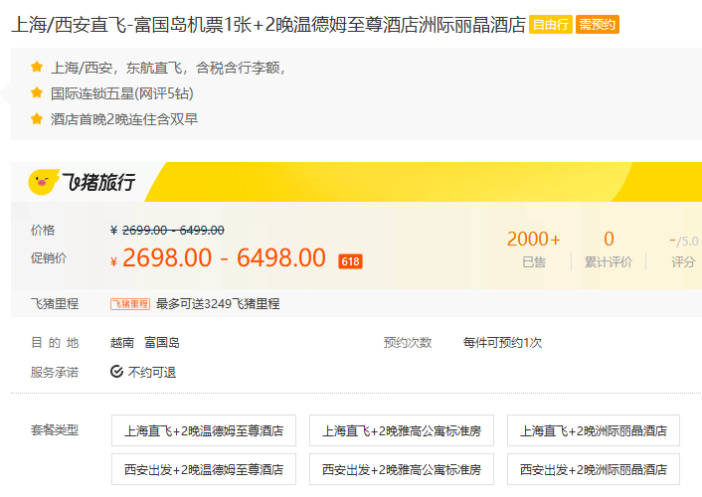This screenshot has height=497, width=702.
Task: Click text 每件可预约1次
Action: coord(502,343)
